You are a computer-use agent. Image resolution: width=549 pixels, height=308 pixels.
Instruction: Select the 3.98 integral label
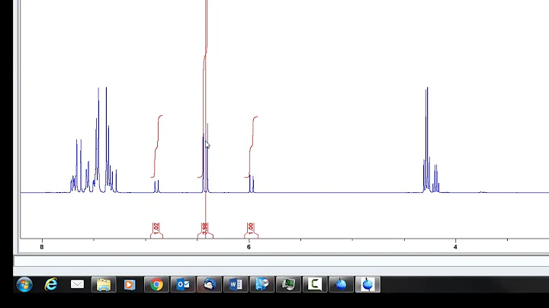[x=205, y=228]
